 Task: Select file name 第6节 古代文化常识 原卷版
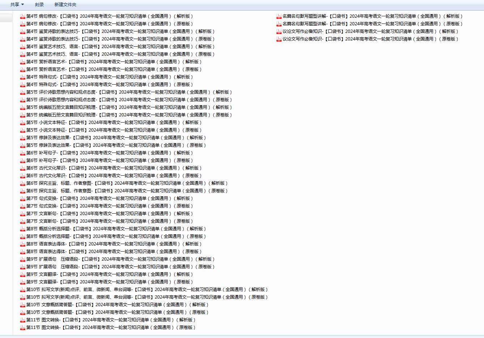114,176
